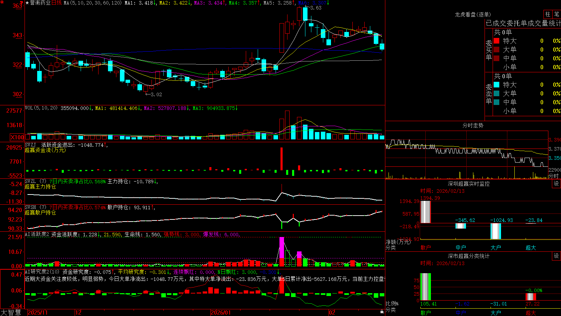Click the 委买单 vertical label
This screenshot has height=316, width=561.
tap(489, 50)
